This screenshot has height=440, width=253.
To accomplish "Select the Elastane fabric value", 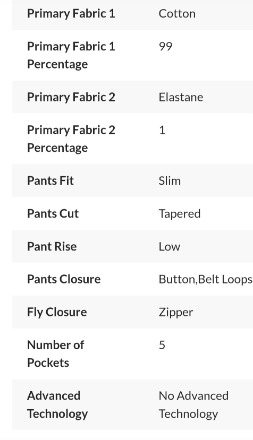I will pyautogui.click(x=181, y=97).
